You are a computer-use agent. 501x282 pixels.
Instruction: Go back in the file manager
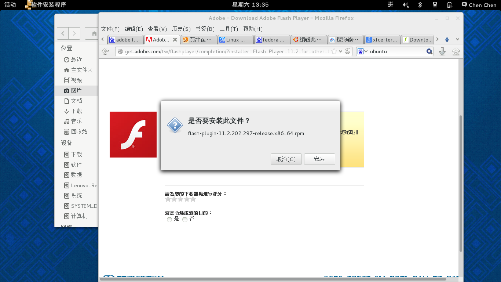point(63,33)
